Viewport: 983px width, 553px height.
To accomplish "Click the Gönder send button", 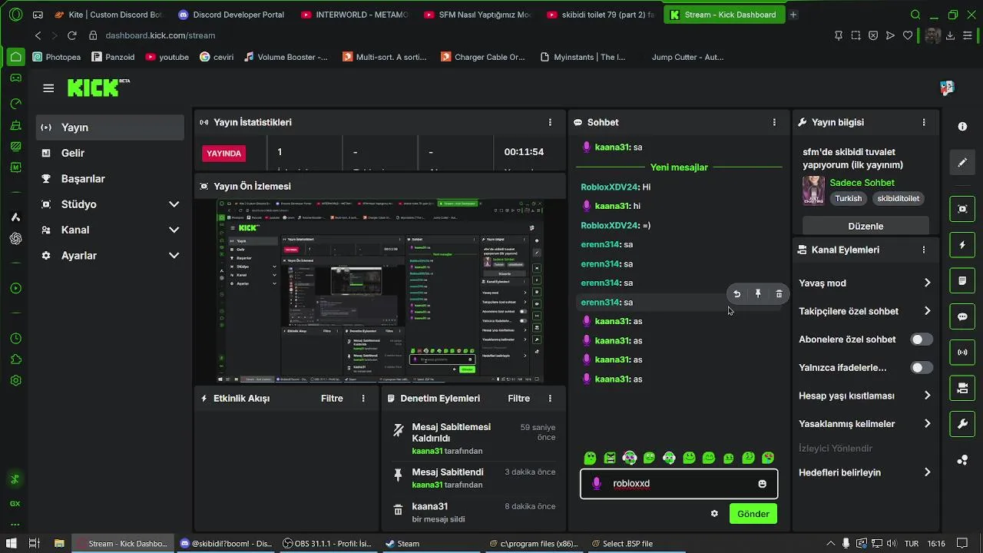I will click(x=753, y=514).
